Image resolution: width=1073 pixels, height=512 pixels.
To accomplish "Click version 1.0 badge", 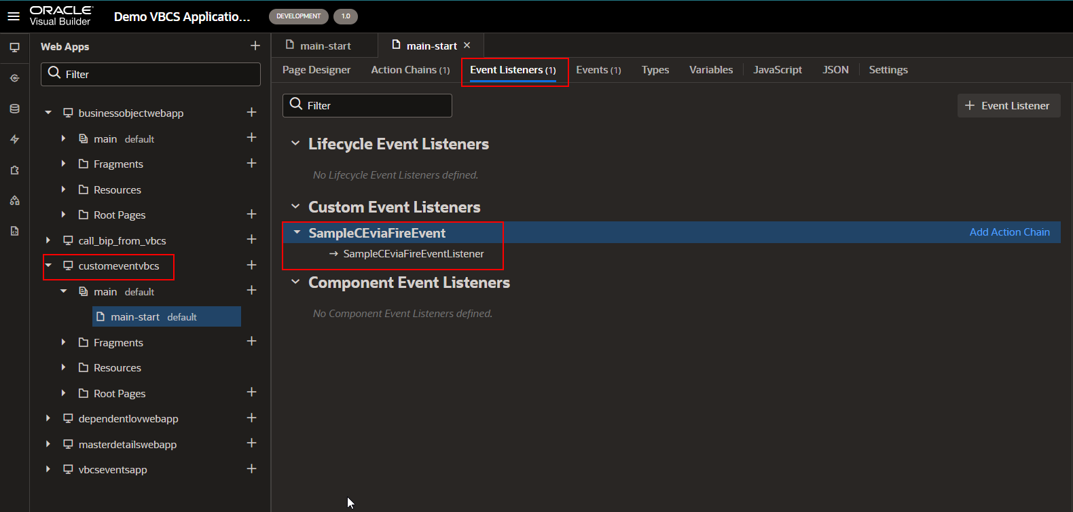I will [346, 16].
